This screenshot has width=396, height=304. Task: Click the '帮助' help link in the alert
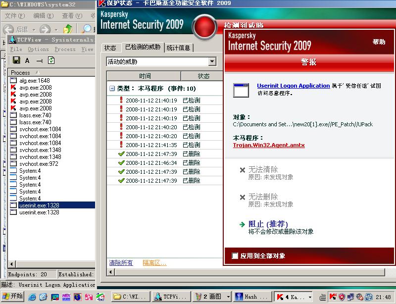[379, 42]
